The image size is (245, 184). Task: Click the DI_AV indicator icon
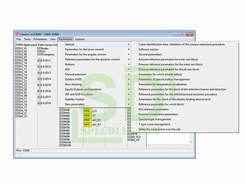point(130,140)
